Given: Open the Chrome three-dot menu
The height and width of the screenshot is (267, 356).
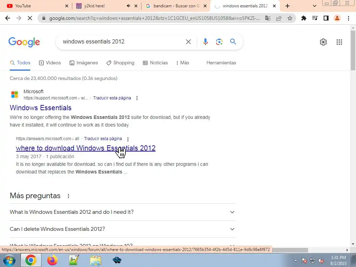Looking at the screenshot, I should [x=348, y=18].
